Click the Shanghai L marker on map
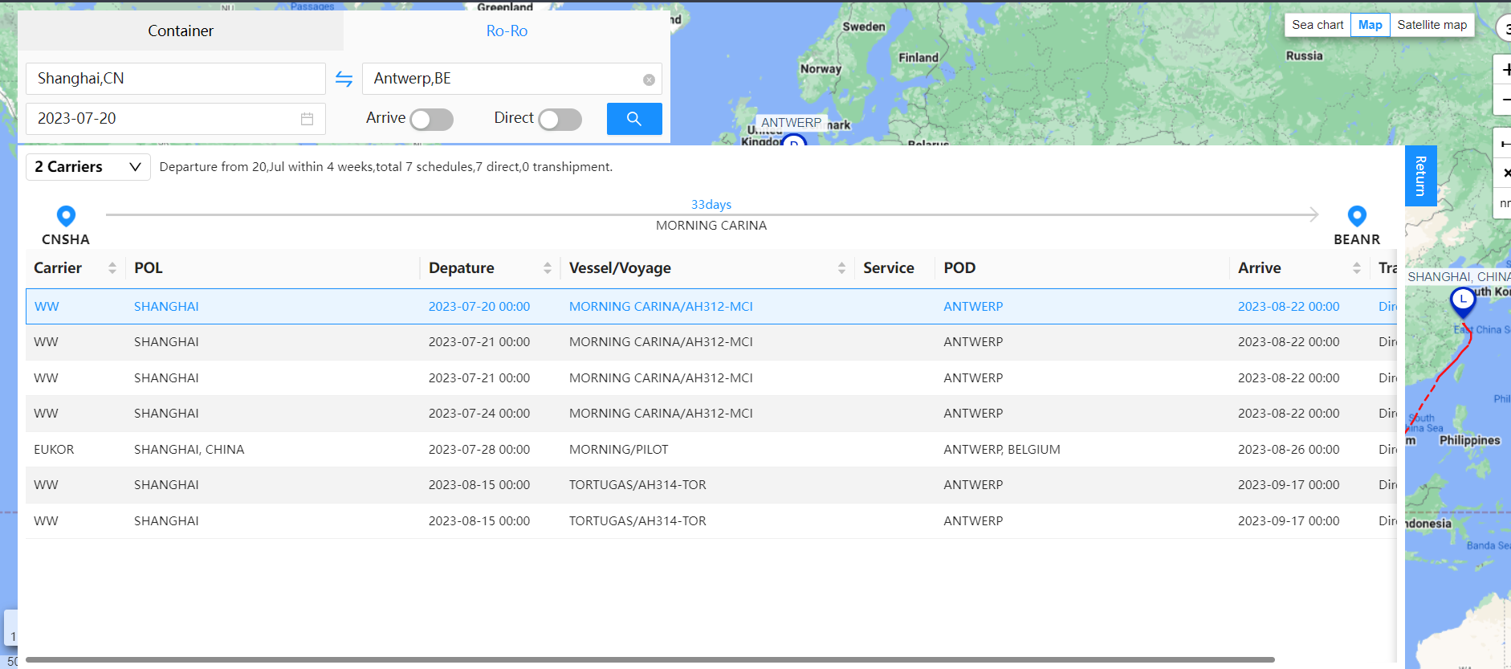Image resolution: width=1511 pixels, height=669 pixels. [1463, 301]
